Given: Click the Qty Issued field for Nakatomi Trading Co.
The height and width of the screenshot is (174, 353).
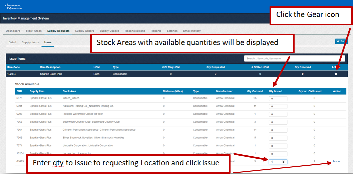Looking at the screenshot, I should click(278, 106).
